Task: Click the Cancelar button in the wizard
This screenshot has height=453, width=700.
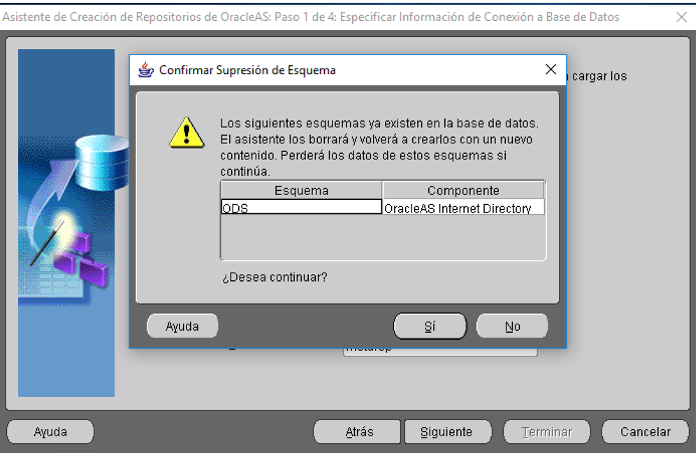Action: [645, 432]
